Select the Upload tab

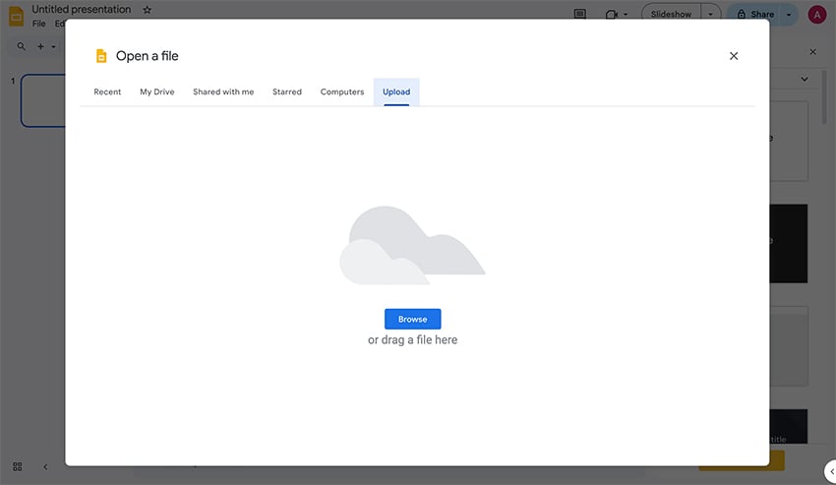(396, 91)
